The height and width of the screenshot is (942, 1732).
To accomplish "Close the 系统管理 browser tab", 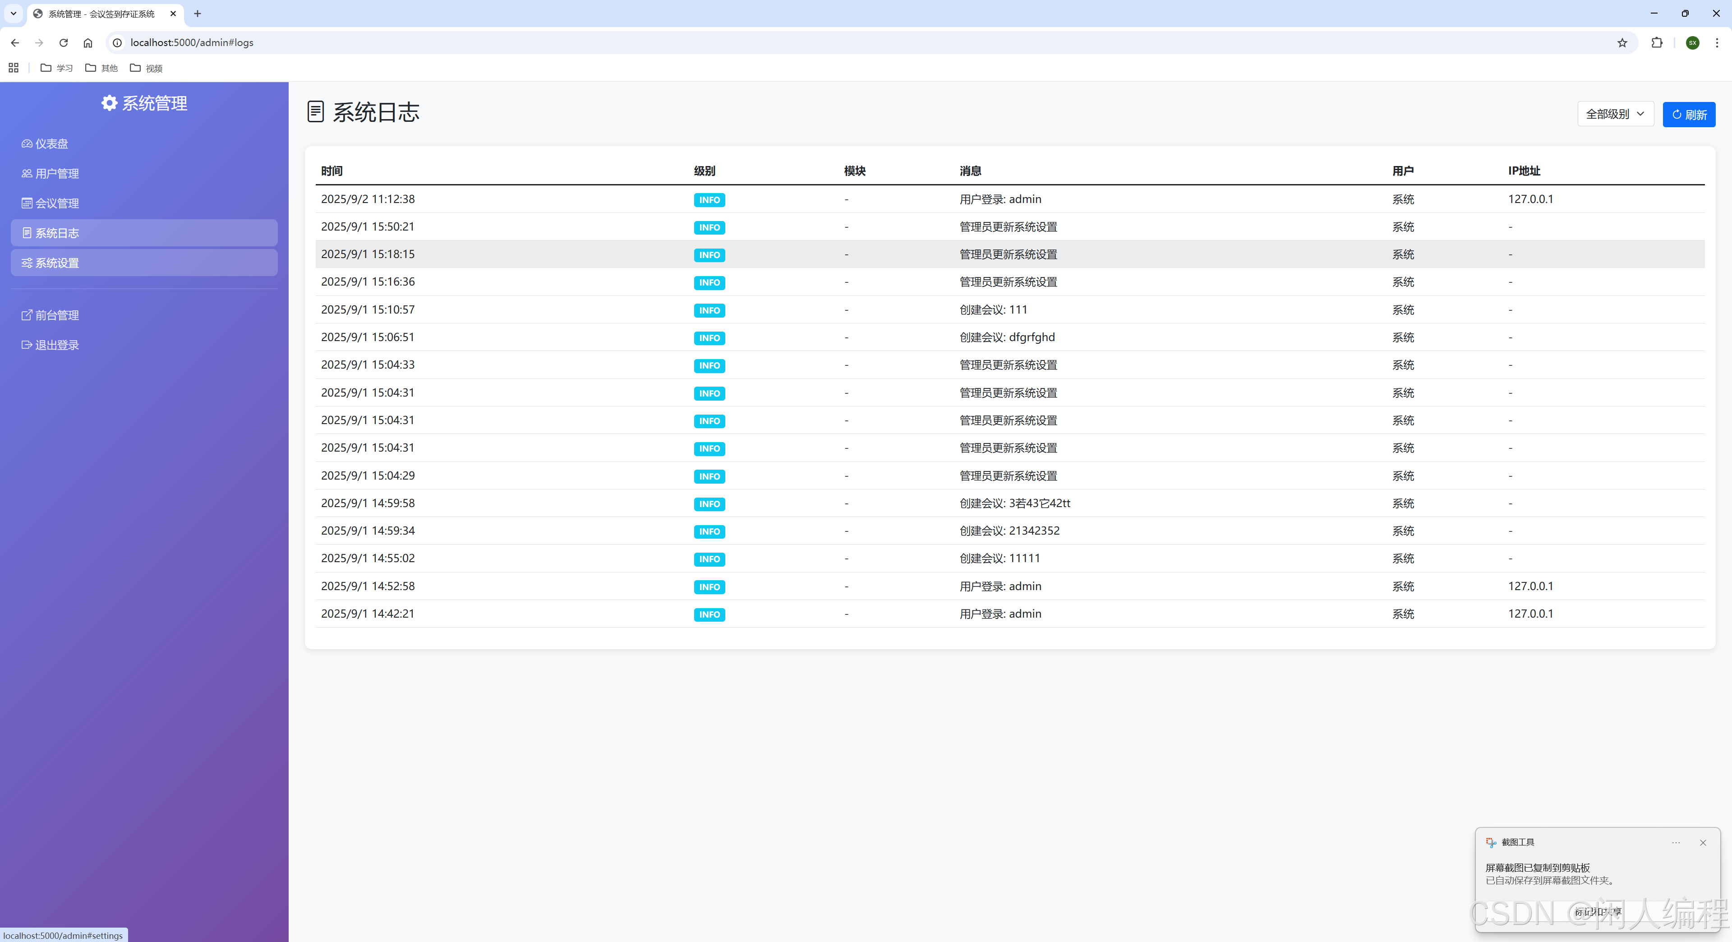I will (173, 14).
